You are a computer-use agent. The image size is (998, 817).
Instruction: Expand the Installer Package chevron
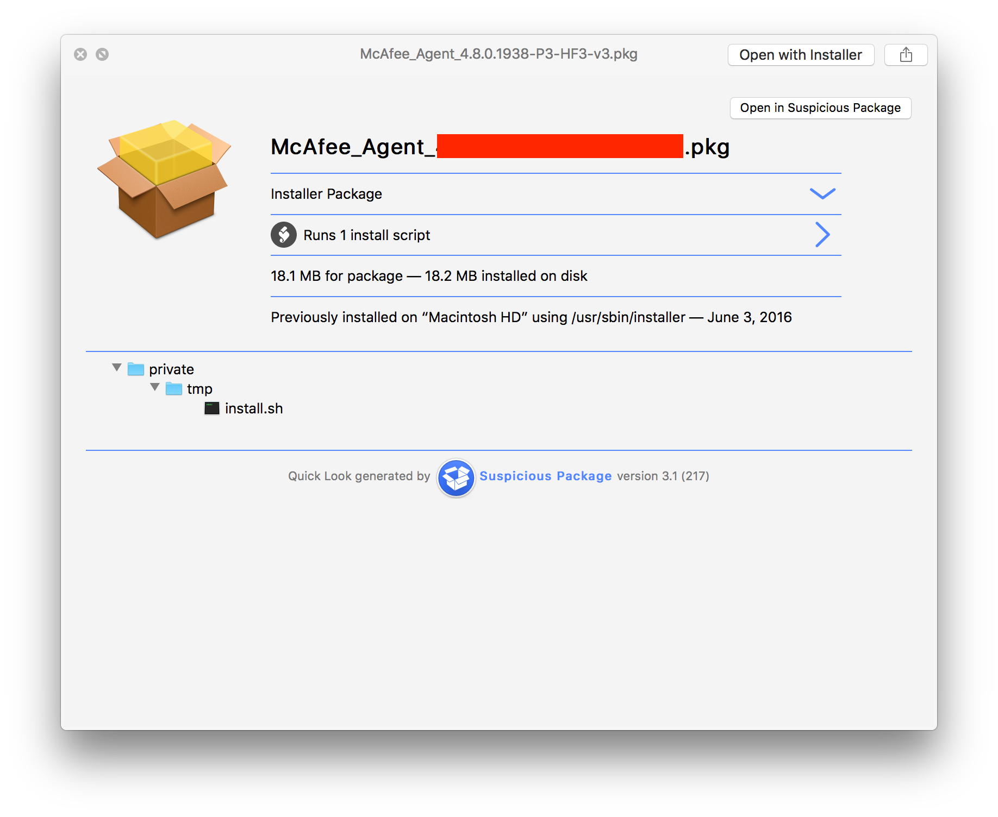coord(822,194)
